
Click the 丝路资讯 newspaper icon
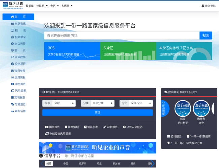12,24
